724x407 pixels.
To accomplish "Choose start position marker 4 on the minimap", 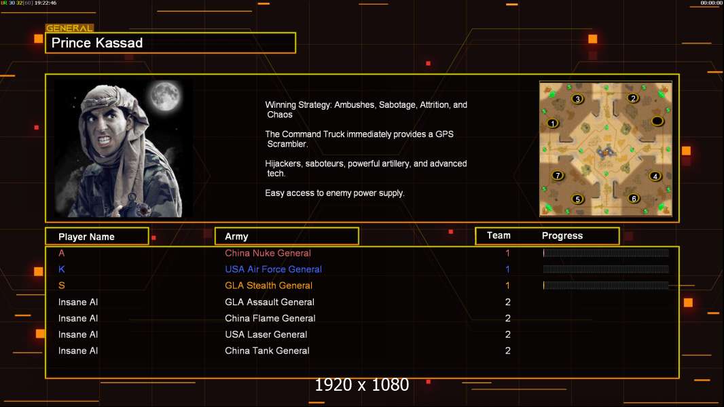I will click(655, 176).
